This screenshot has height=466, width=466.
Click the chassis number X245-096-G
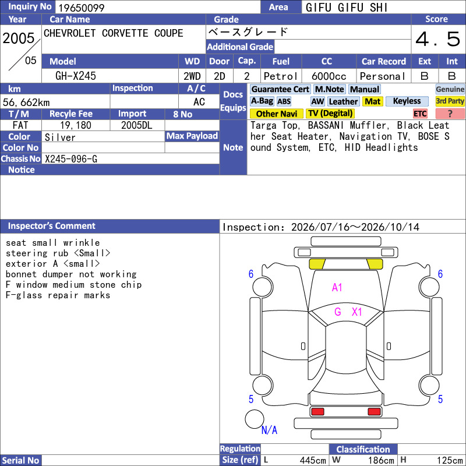coord(70,159)
